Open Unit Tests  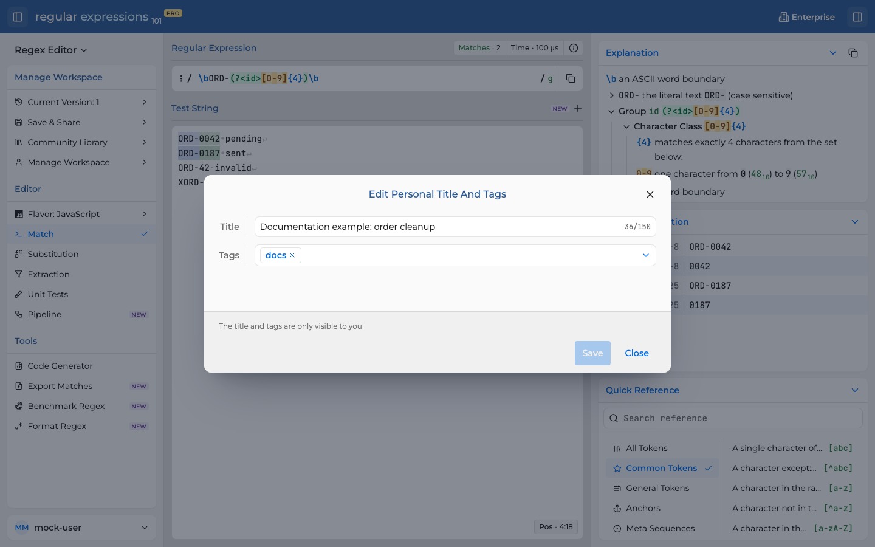81,294
